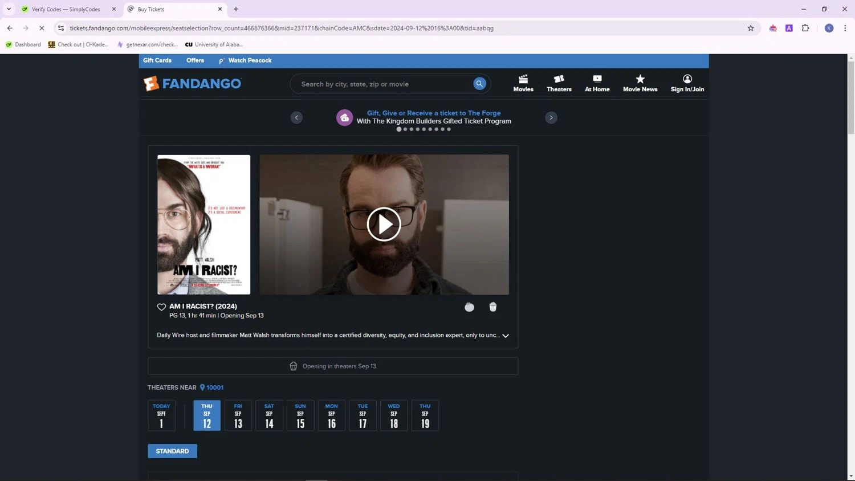Image resolution: width=855 pixels, height=481 pixels.
Task: Click the STANDARD format button
Action: [172, 451]
